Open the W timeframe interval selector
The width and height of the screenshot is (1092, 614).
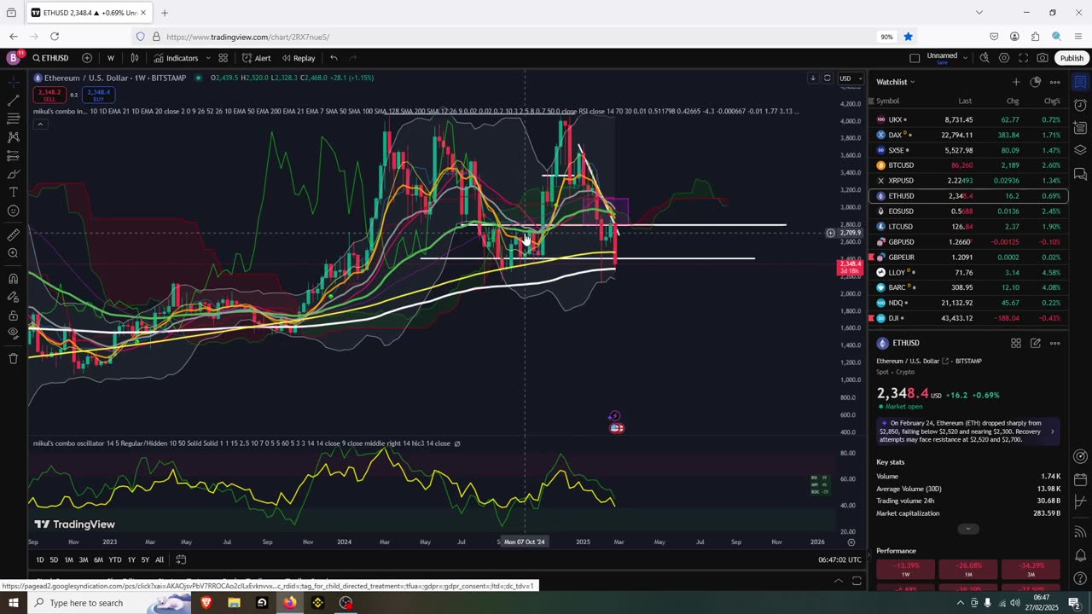(111, 58)
